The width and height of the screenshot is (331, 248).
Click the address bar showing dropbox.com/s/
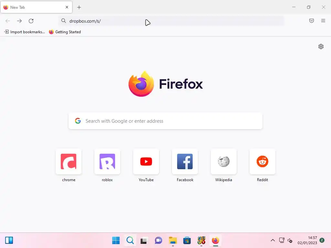tap(171, 21)
